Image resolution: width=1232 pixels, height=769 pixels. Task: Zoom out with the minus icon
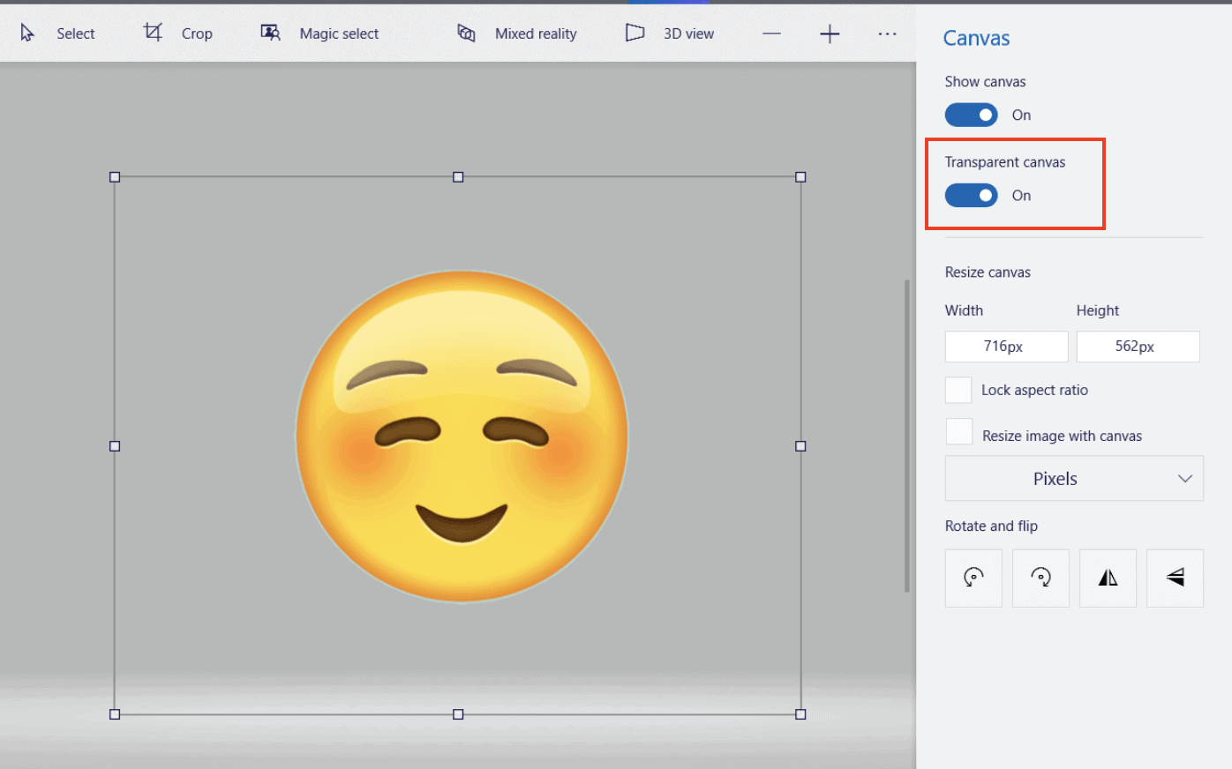(772, 34)
